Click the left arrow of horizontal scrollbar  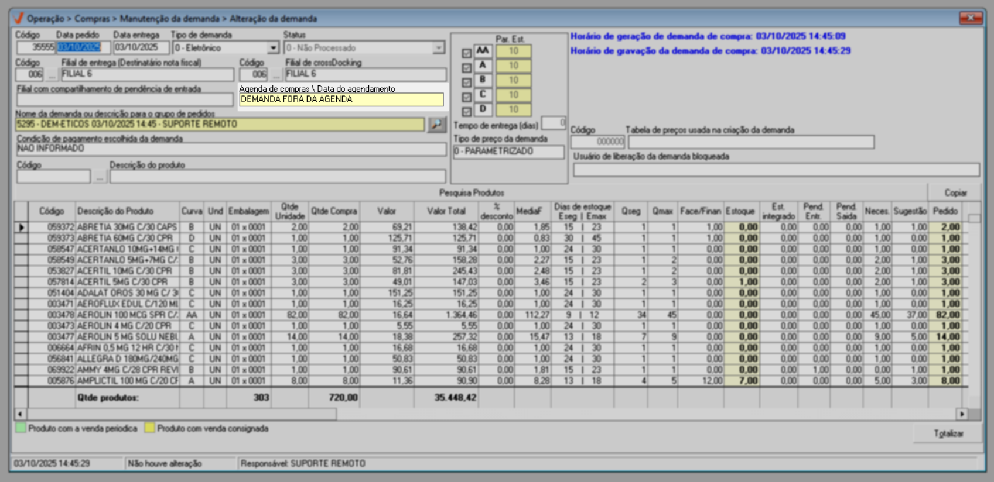click(21, 414)
